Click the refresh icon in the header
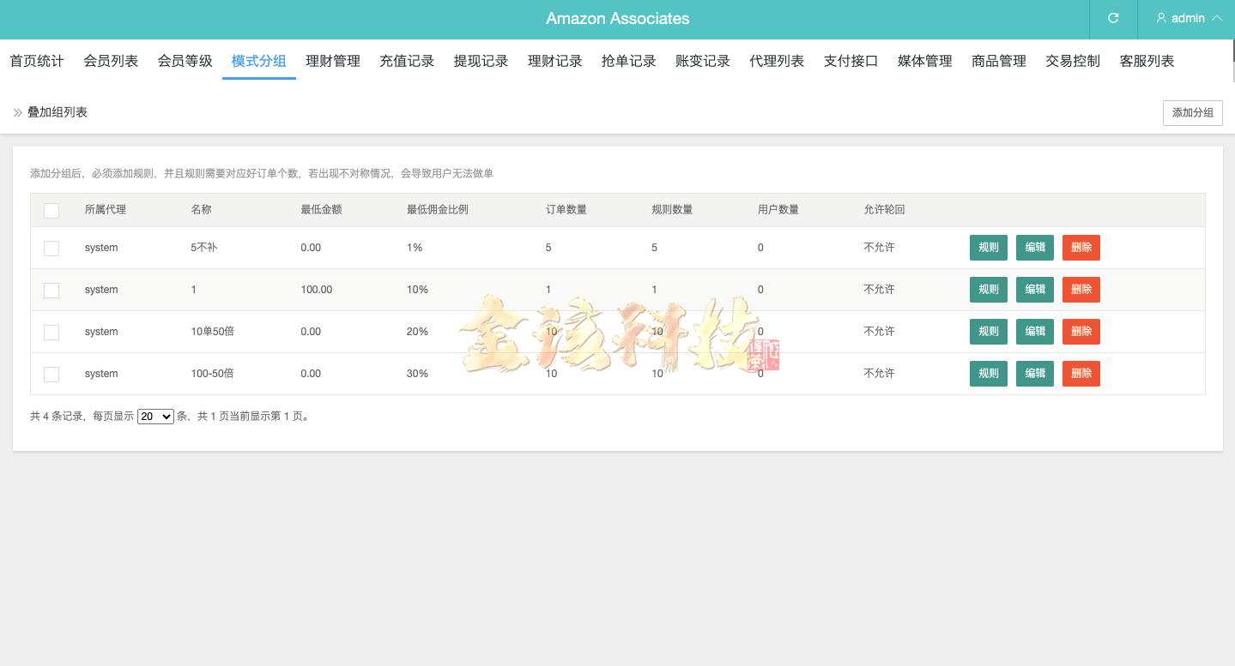The height and width of the screenshot is (666, 1235). [x=1112, y=18]
